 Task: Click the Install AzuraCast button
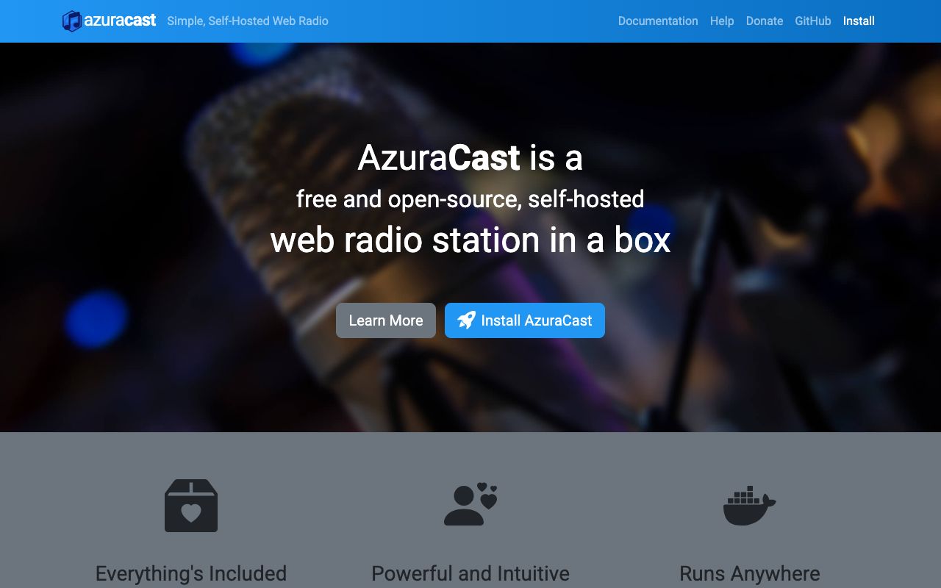click(x=525, y=320)
